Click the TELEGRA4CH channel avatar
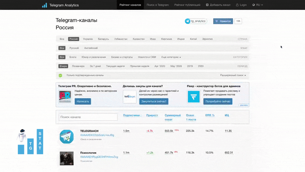 click(67, 137)
